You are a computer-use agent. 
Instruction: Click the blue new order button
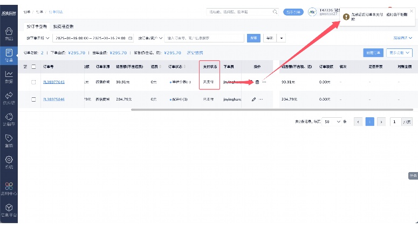(373, 53)
